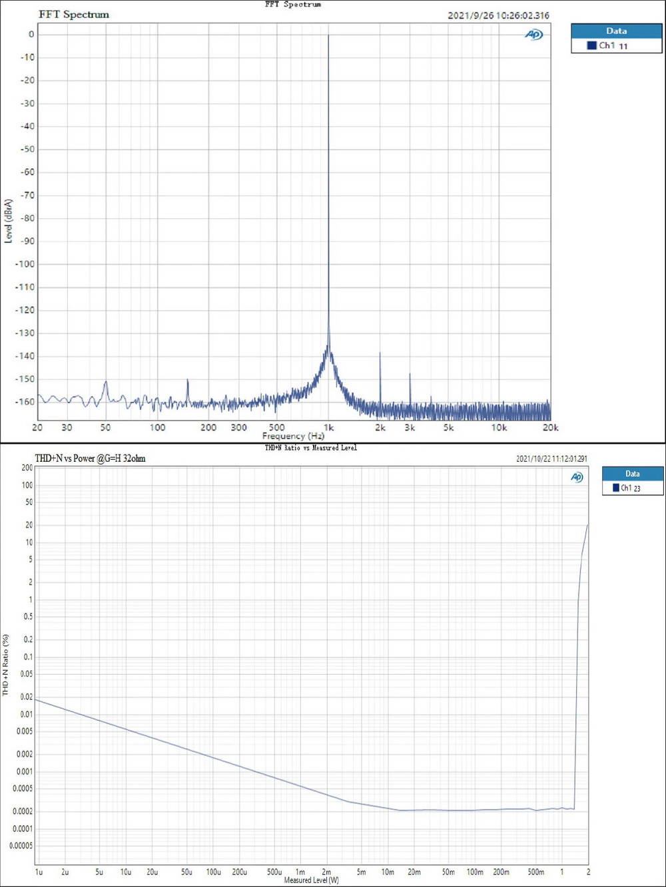This screenshot has width=666, height=887.
Task: Click the Frequency (Hz) axis label
Action: (293, 436)
